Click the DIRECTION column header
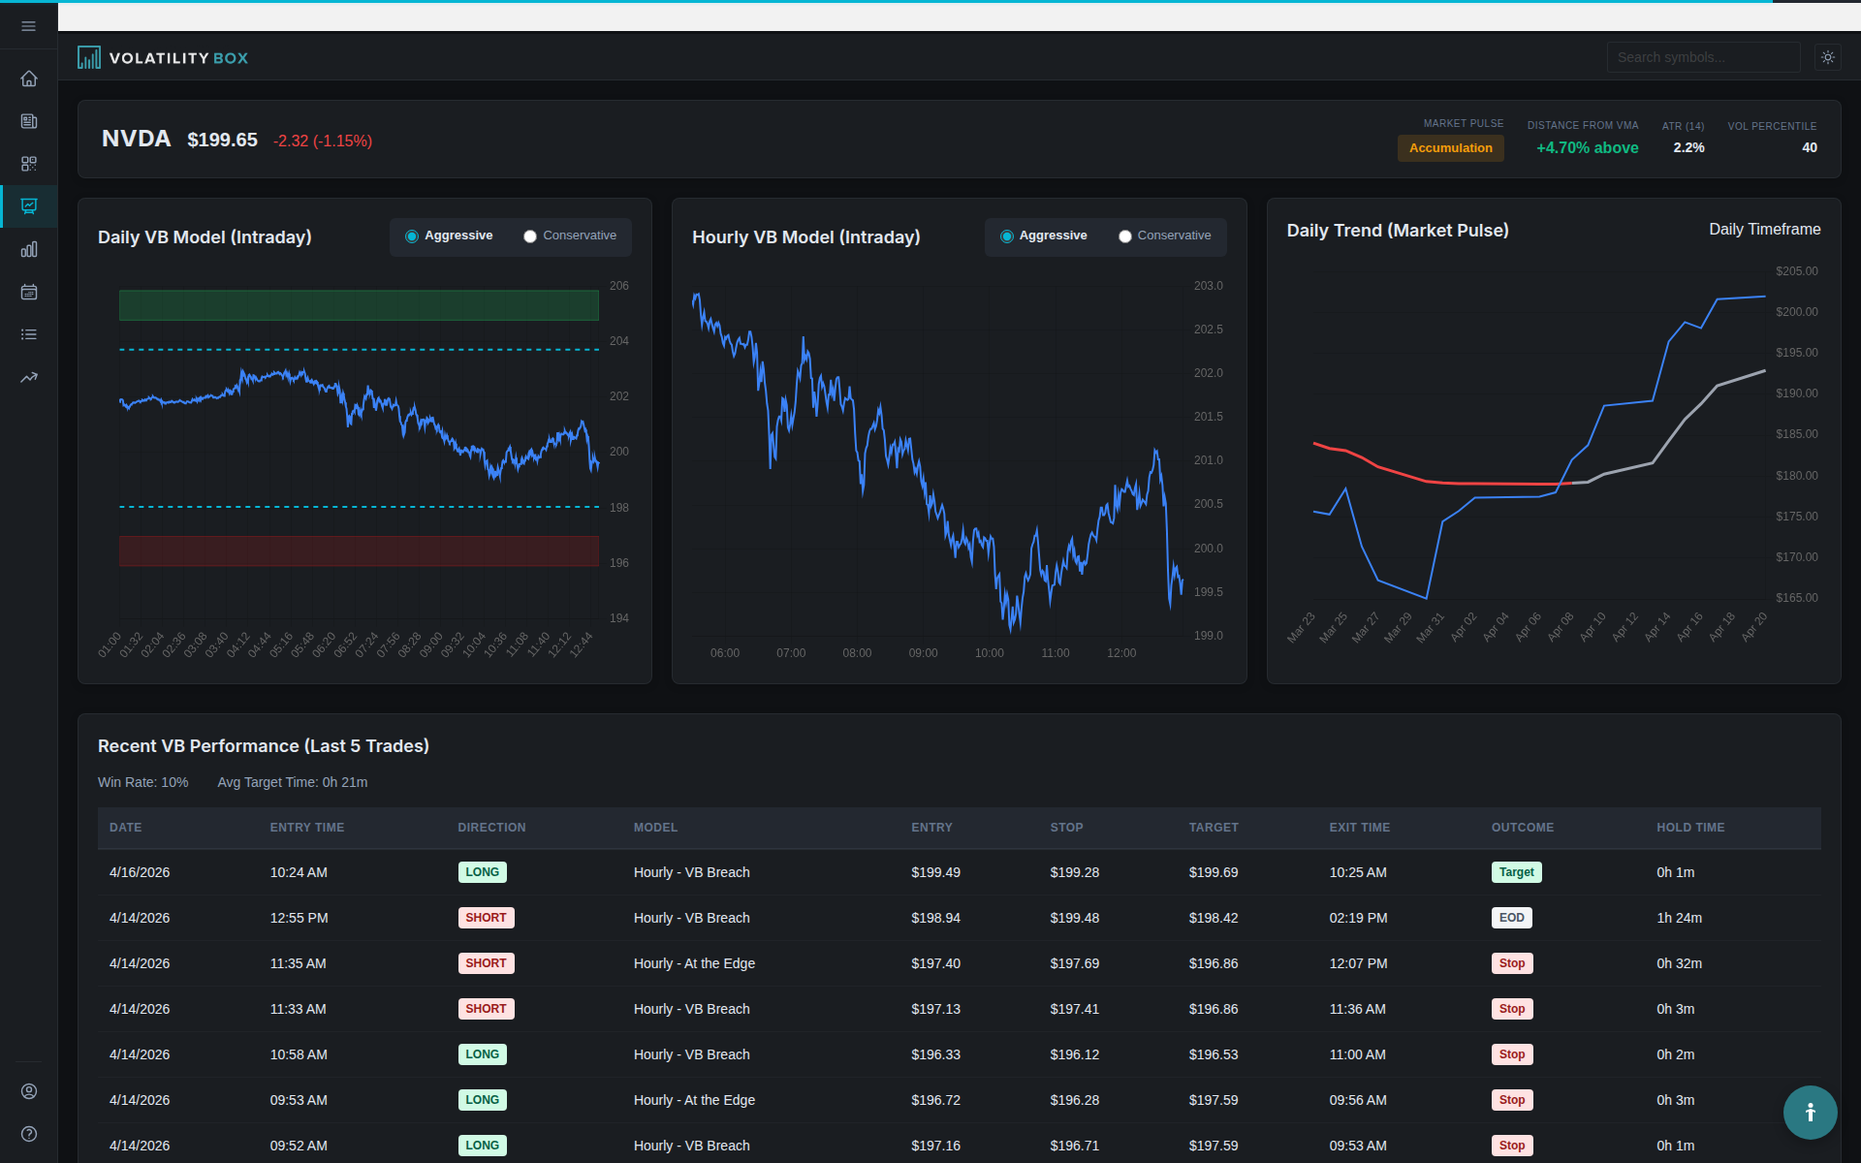 (491, 828)
